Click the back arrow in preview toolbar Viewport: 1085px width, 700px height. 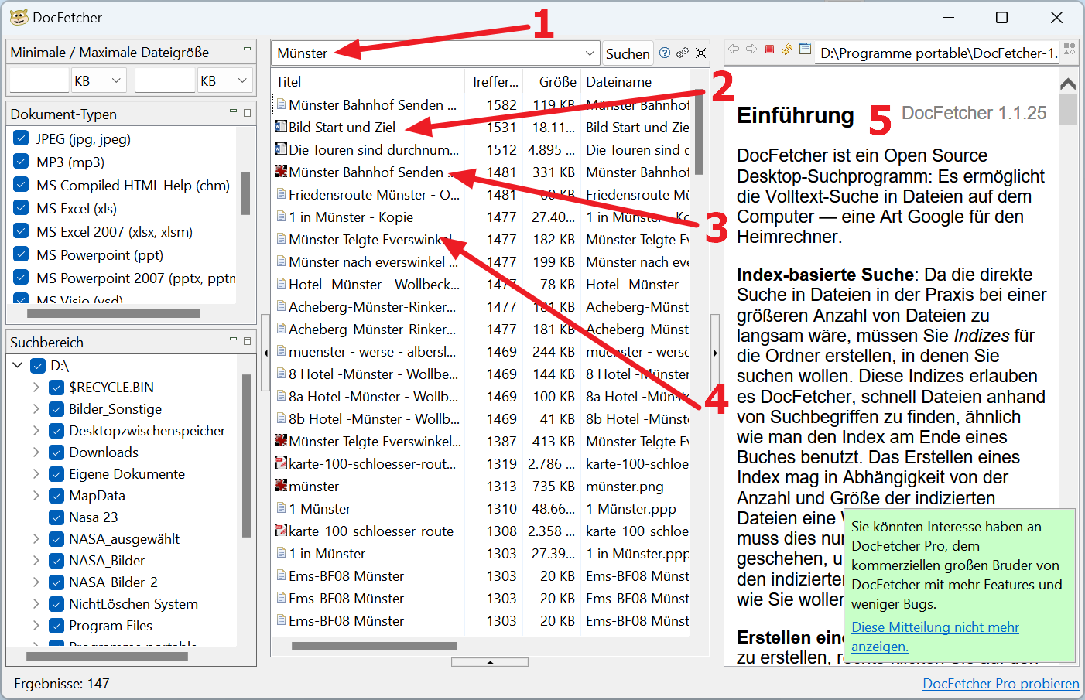click(734, 50)
